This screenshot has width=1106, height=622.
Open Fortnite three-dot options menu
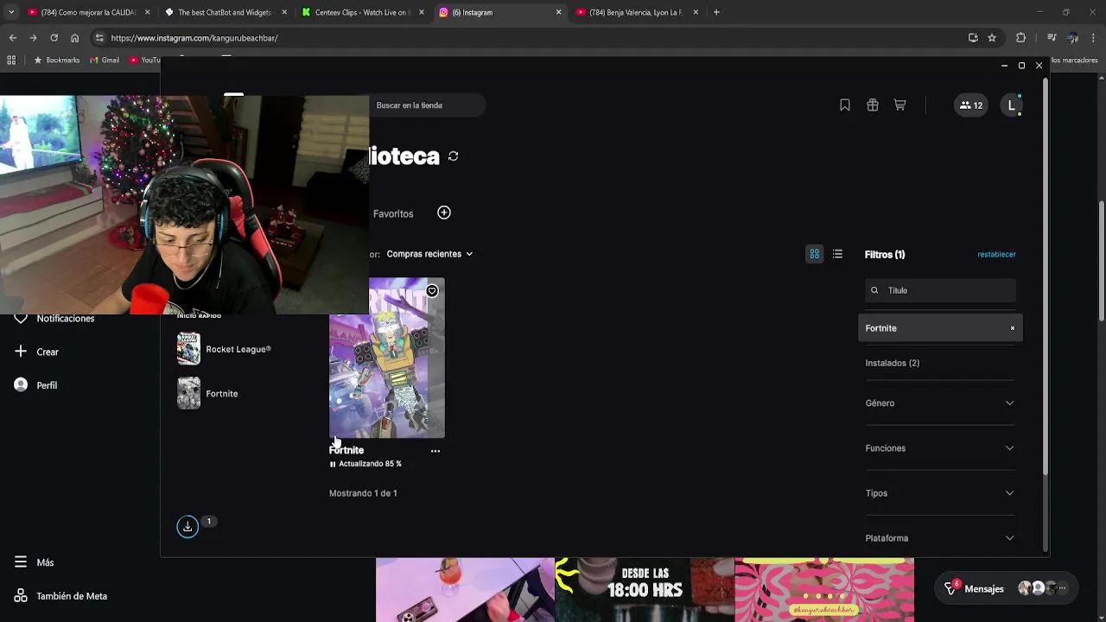[x=435, y=451]
